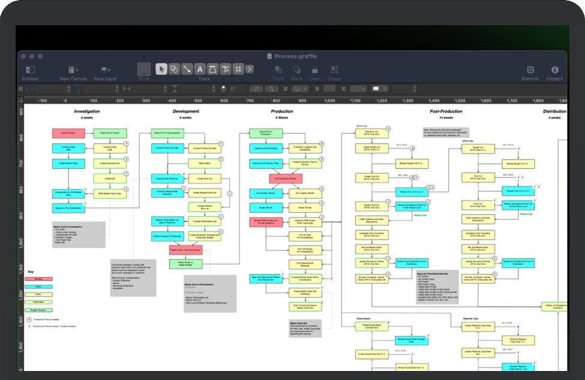Toggle the Inspect panel
Image resolution: width=585 pixels, height=380 pixels.
coord(554,70)
